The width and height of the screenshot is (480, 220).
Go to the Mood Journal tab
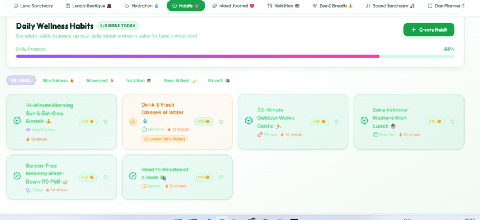233,5
